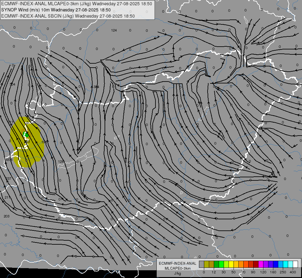Click the value 253 in the yellow area

27,141
